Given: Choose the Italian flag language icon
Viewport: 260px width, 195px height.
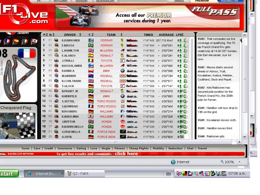Looking at the screenshot, I should click(25, 41).
